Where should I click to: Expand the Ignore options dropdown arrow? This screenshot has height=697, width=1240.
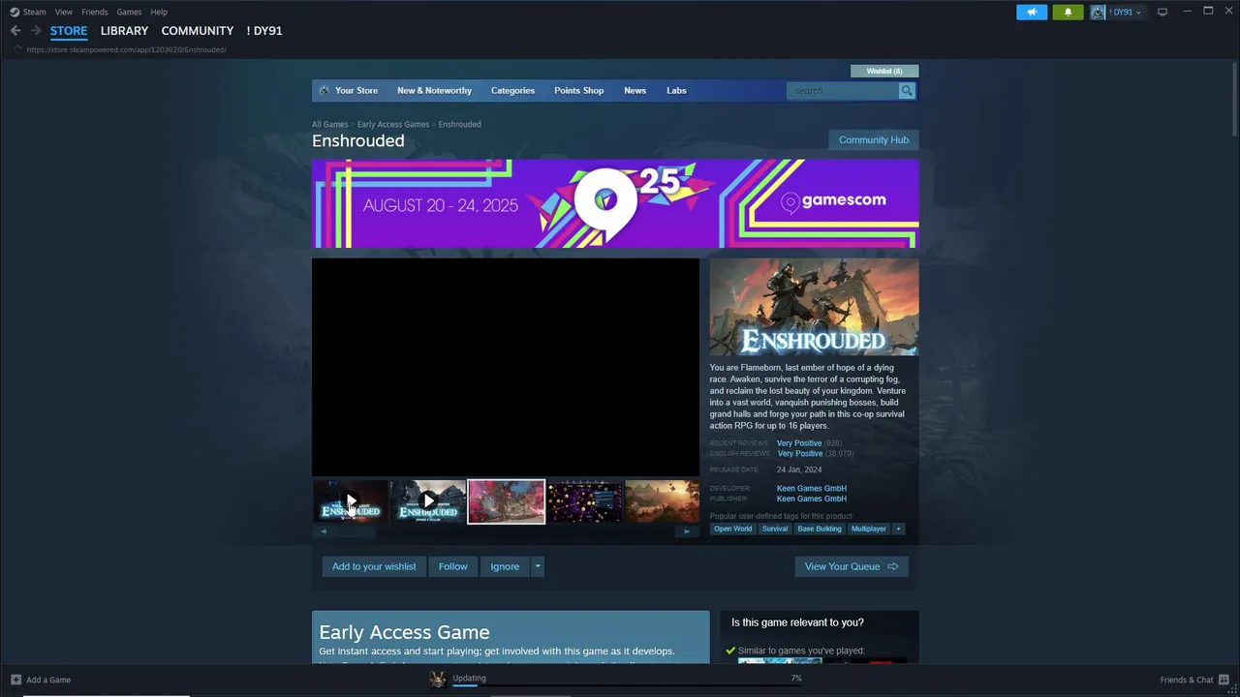(x=537, y=566)
